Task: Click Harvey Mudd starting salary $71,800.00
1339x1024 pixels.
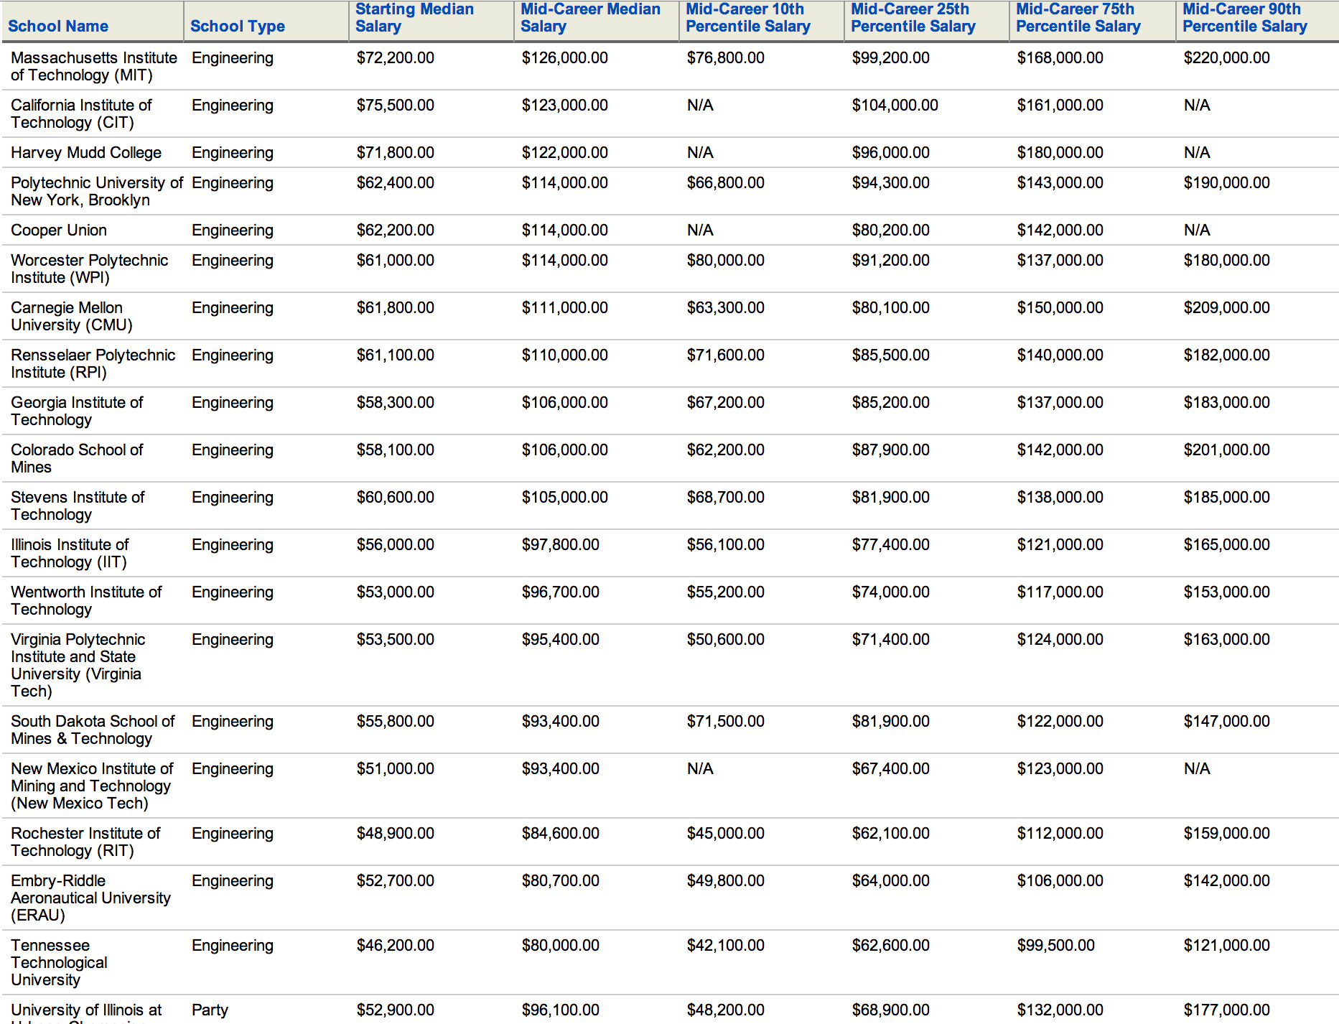Action: pyautogui.click(x=396, y=152)
